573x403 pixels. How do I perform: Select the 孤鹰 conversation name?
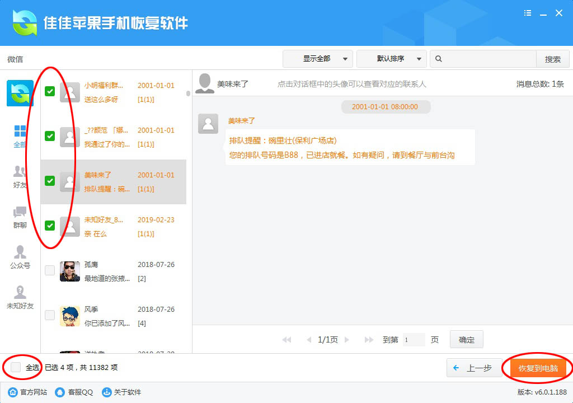91,264
